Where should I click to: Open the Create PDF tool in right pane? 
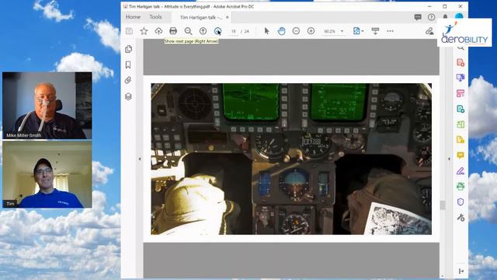click(x=461, y=62)
